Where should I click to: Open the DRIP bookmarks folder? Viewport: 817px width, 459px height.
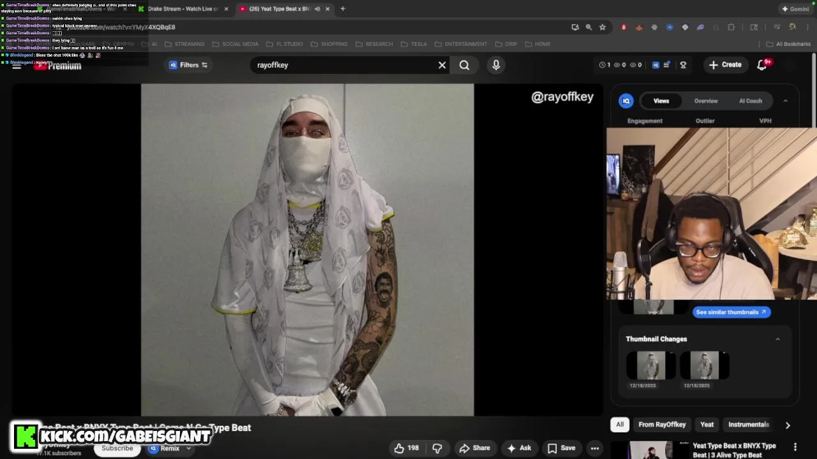(506, 44)
